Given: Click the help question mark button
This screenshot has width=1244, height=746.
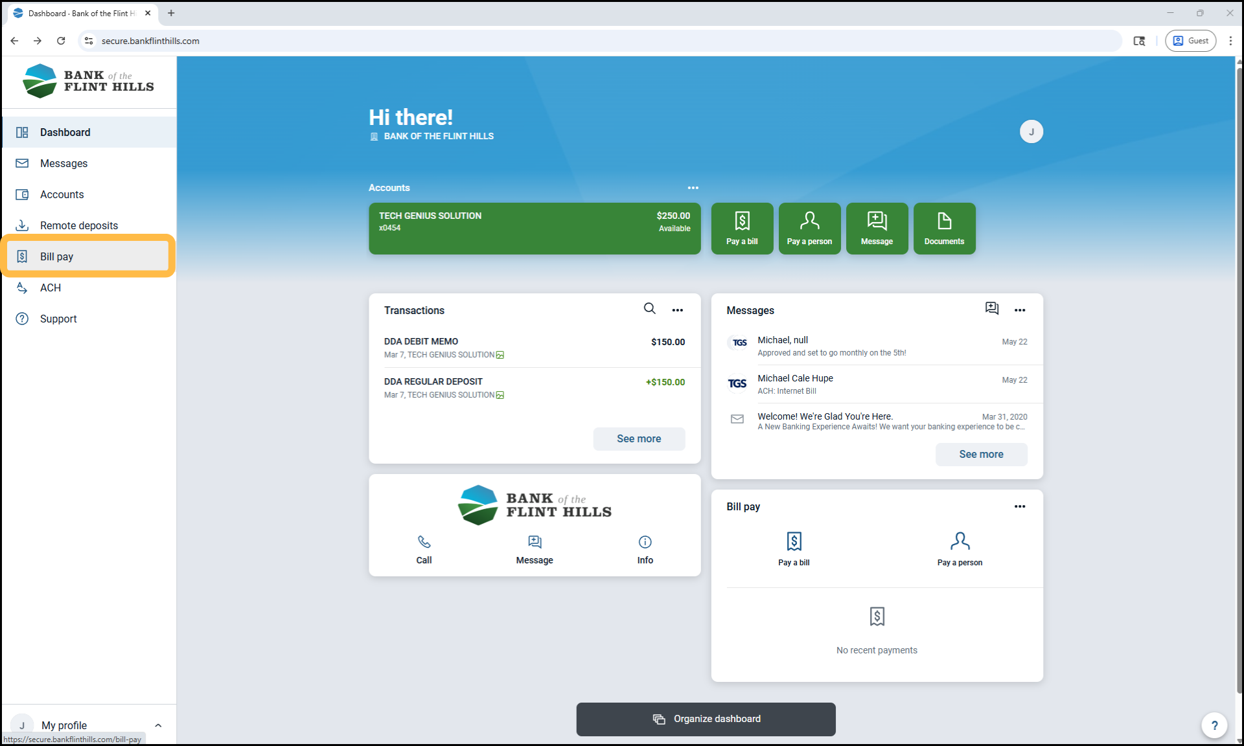Looking at the screenshot, I should tap(1214, 725).
